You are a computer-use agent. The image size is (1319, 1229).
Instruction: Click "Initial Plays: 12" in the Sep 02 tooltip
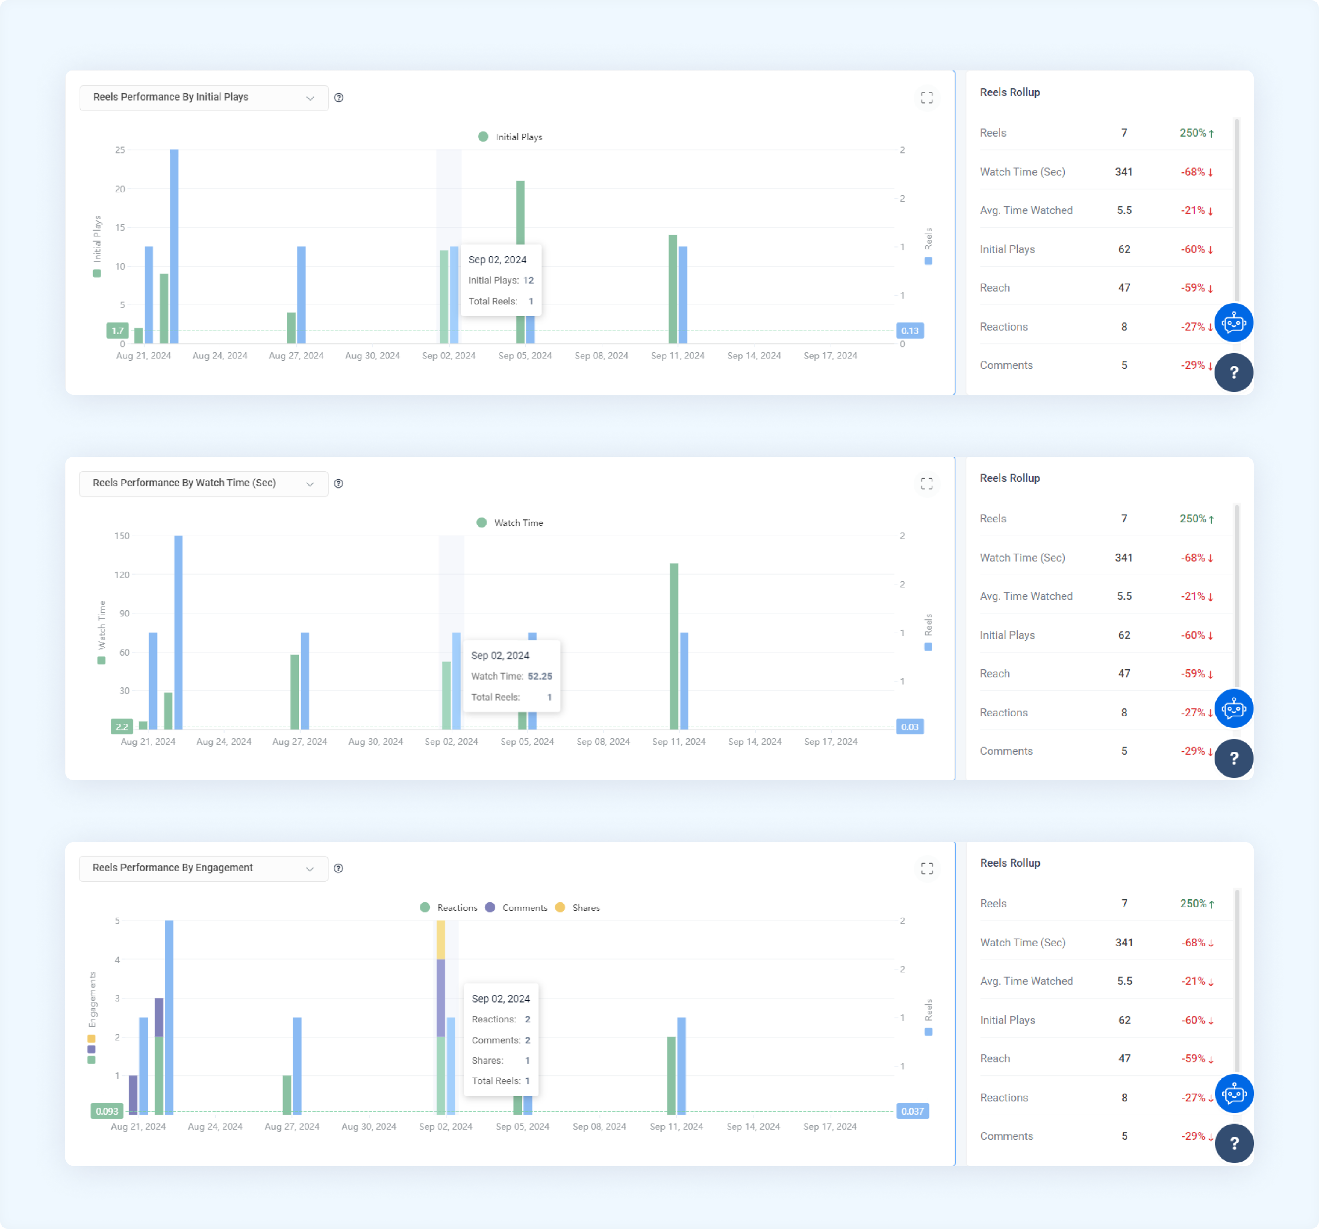click(x=501, y=280)
